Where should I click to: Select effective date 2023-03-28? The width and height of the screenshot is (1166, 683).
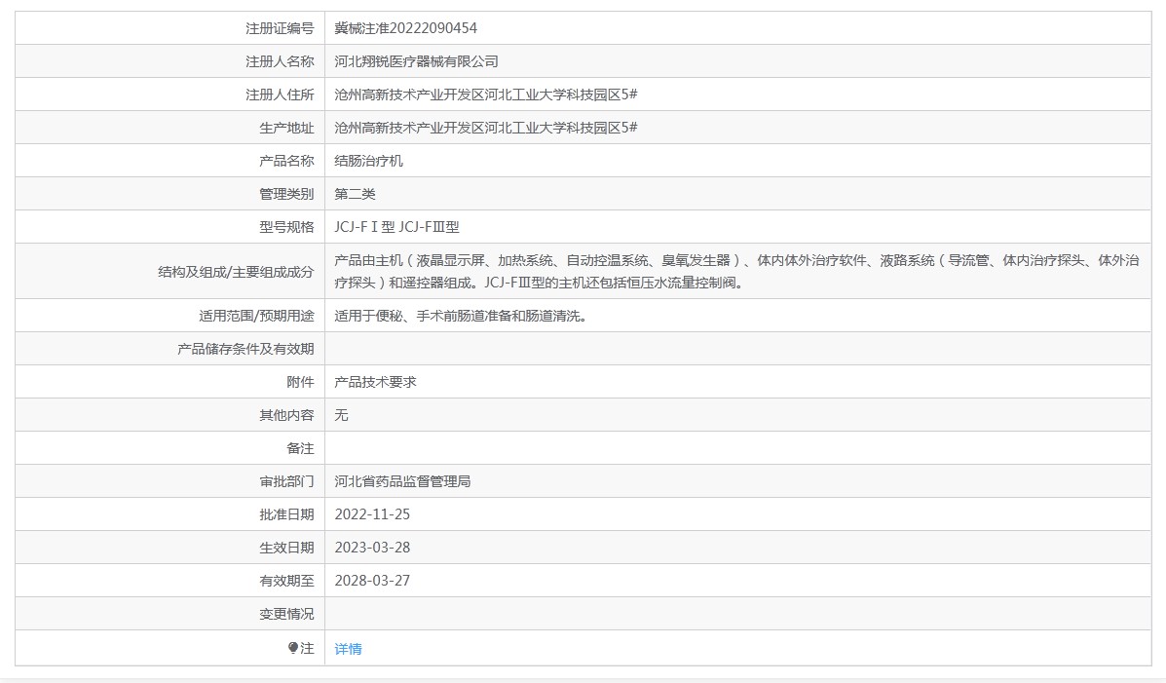click(x=374, y=547)
